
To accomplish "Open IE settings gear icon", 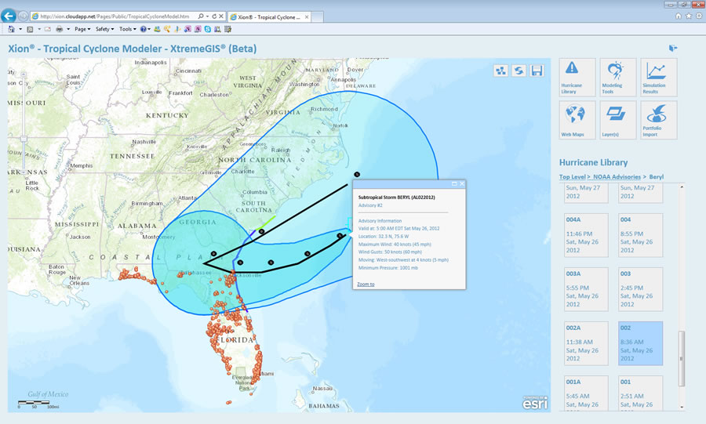I will tap(699, 16).
